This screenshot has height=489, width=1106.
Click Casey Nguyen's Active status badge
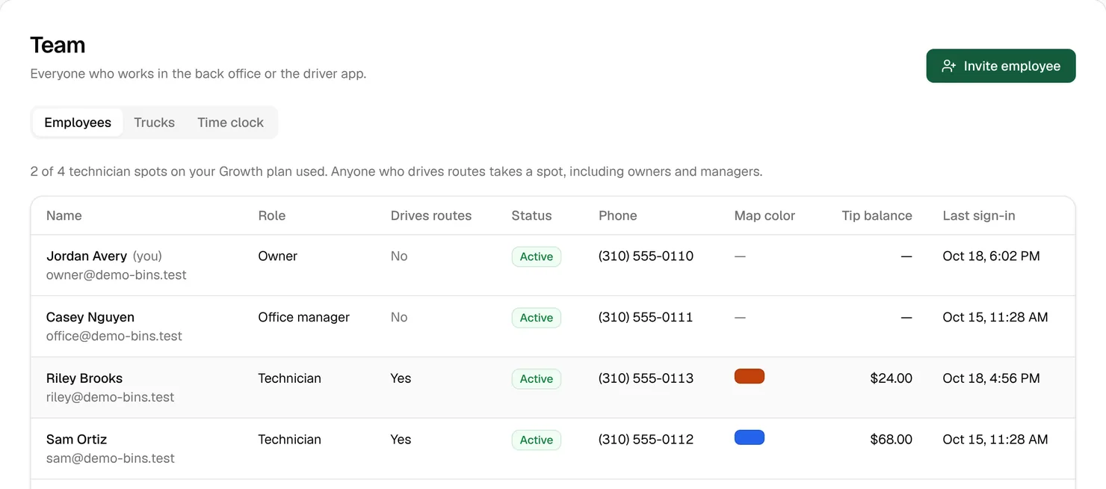point(537,318)
